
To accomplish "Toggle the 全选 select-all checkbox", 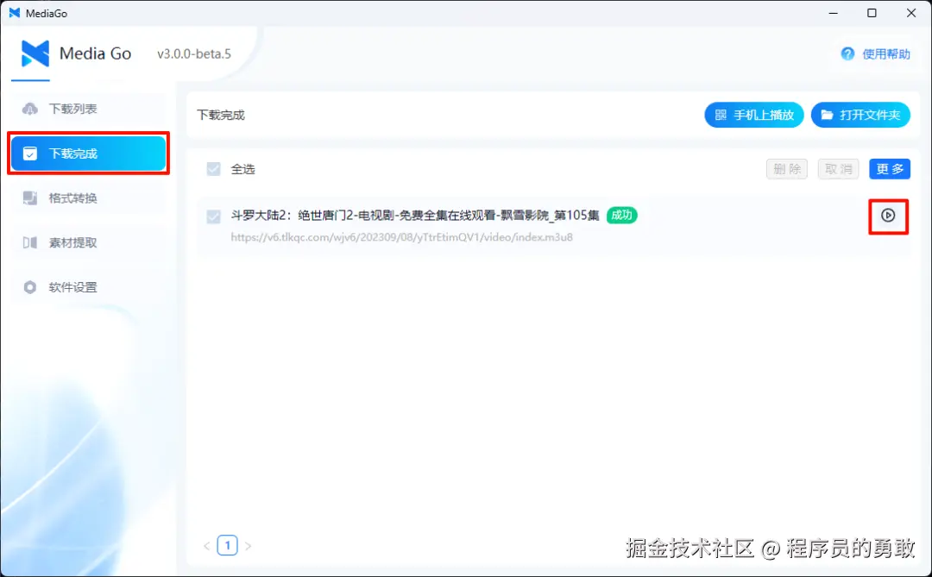I will click(x=213, y=169).
